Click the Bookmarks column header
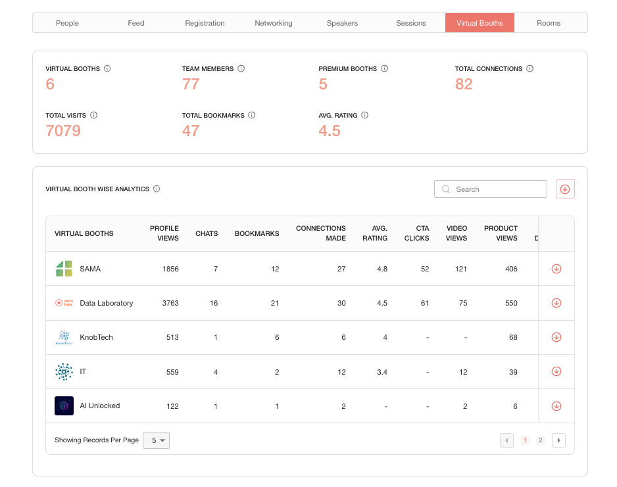This screenshot has width=617, height=487. pyautogui.click(x=257, y=233)
